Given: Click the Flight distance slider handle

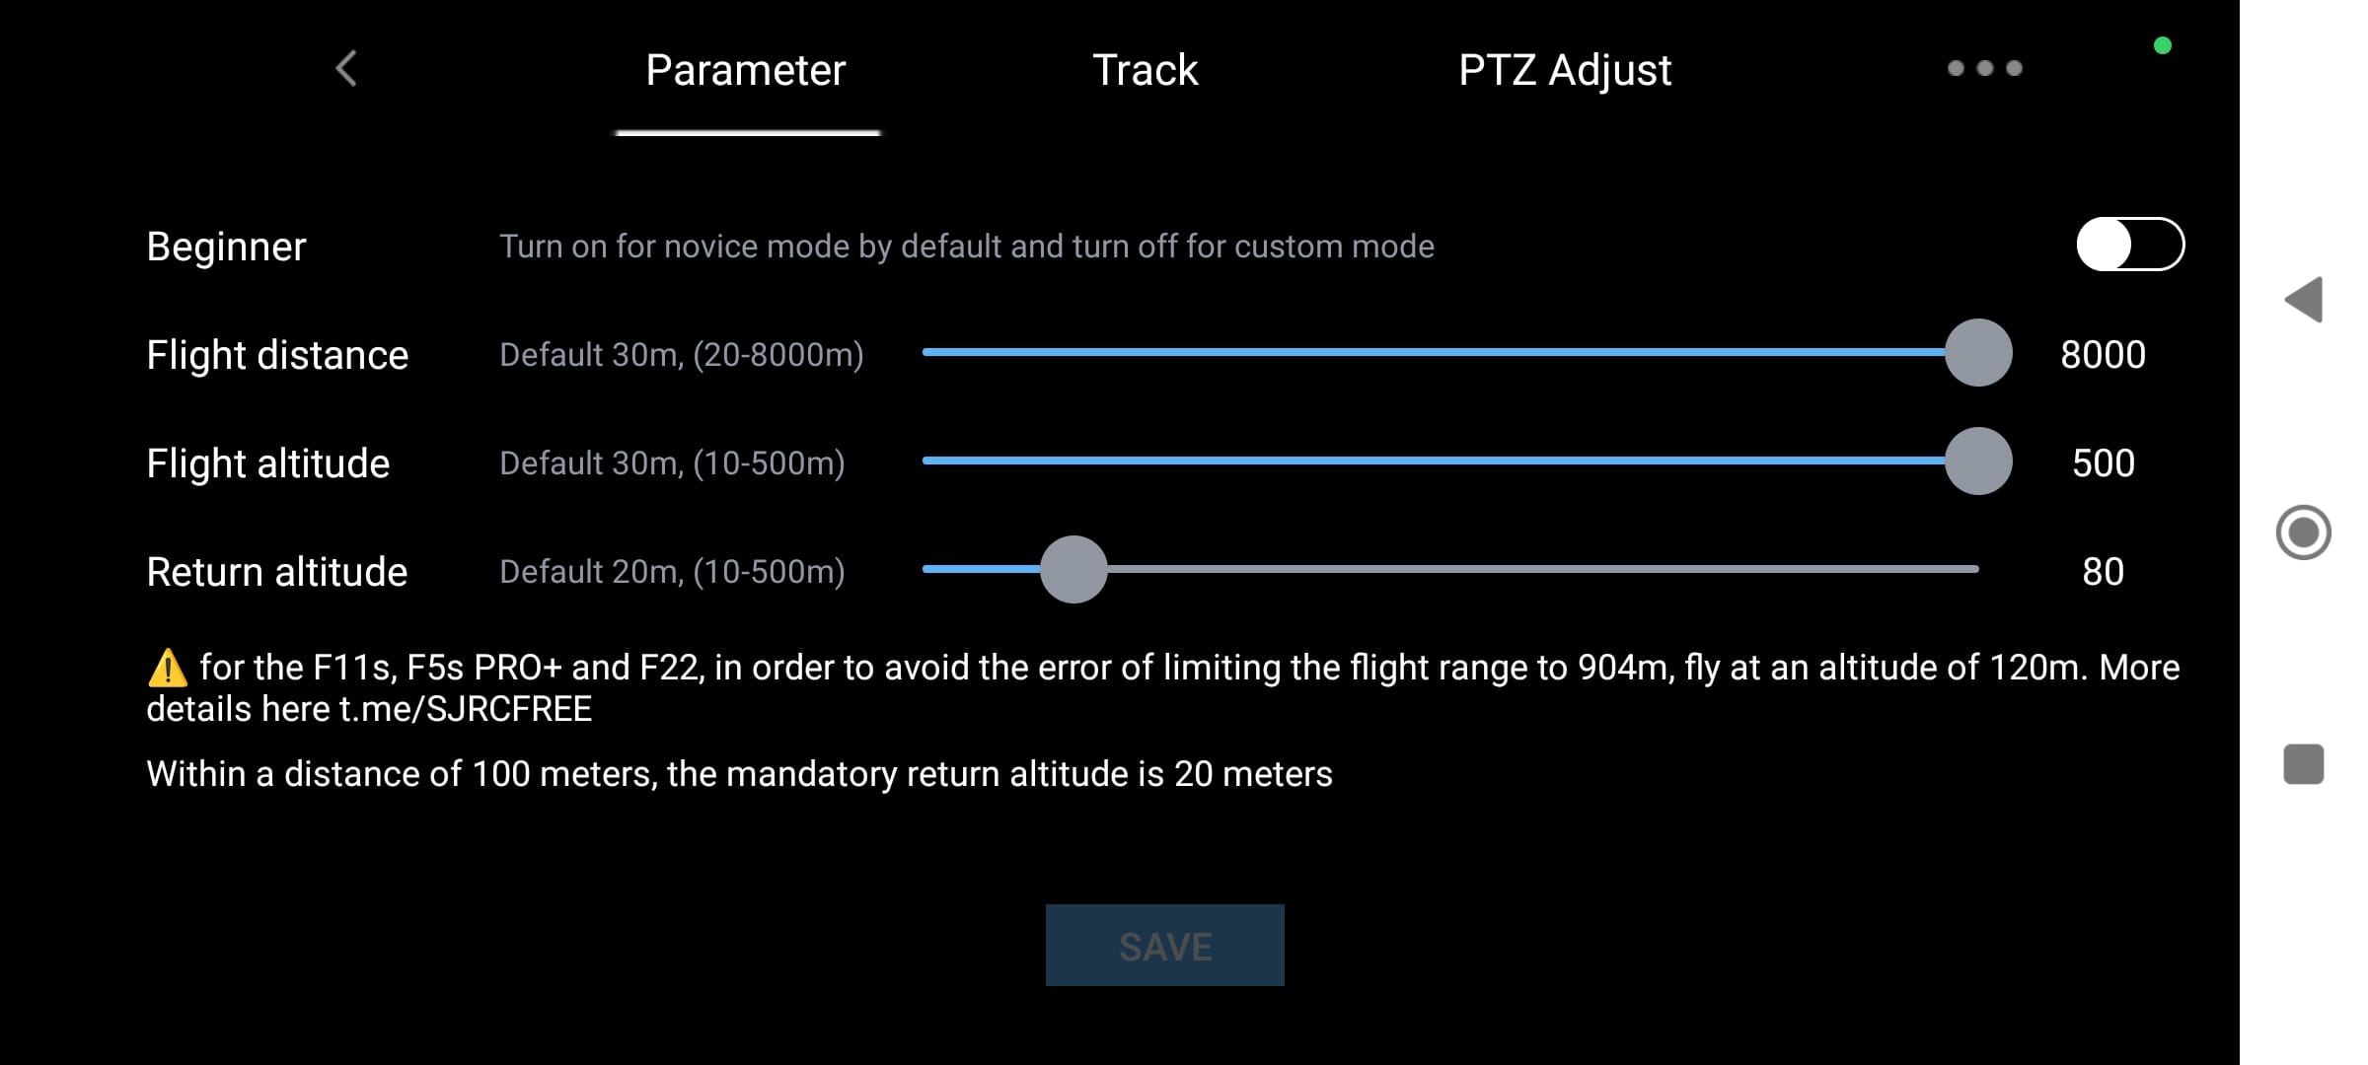Looking at the screenshot, I should [x=1977, y=353].
